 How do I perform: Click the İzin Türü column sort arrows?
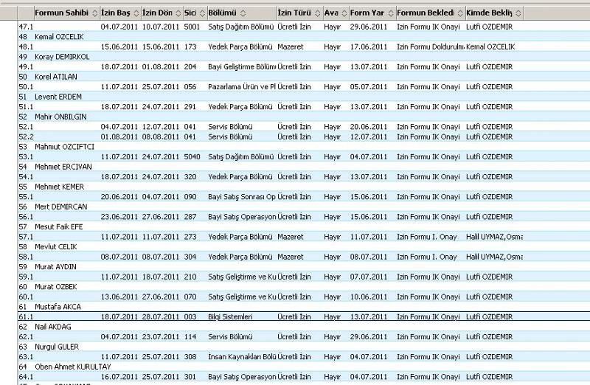318,13
